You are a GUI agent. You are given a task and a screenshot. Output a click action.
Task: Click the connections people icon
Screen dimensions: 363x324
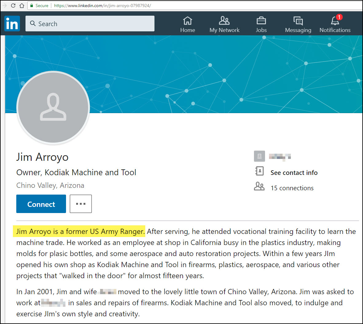(x=259, y=186)
